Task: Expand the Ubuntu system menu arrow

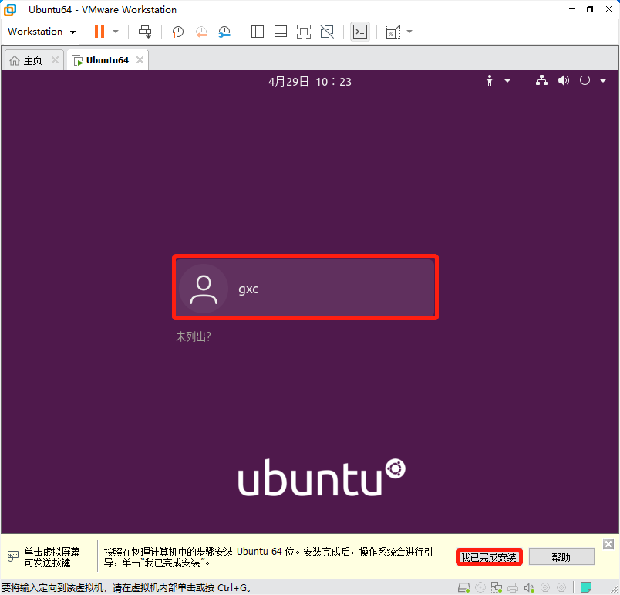Action: pos(603,81)
